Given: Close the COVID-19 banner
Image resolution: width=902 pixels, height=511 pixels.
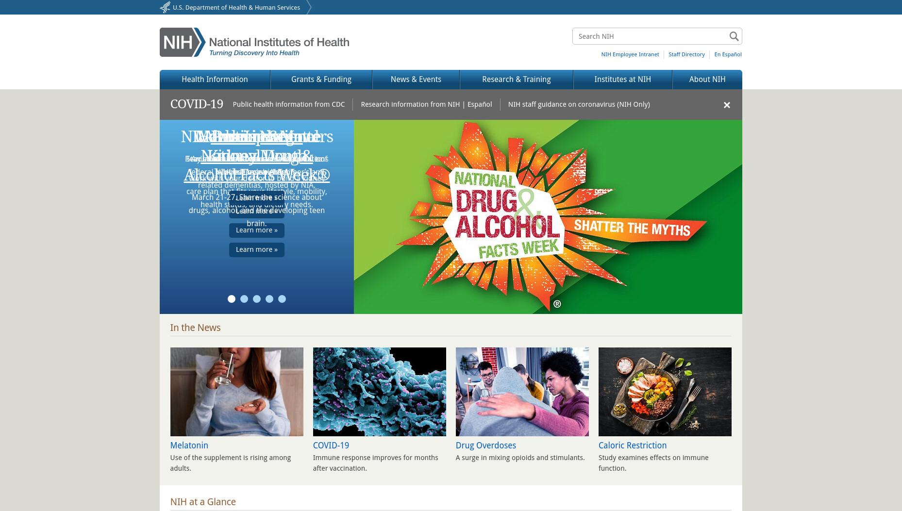Looking at the screenshot, I should 727,105.
